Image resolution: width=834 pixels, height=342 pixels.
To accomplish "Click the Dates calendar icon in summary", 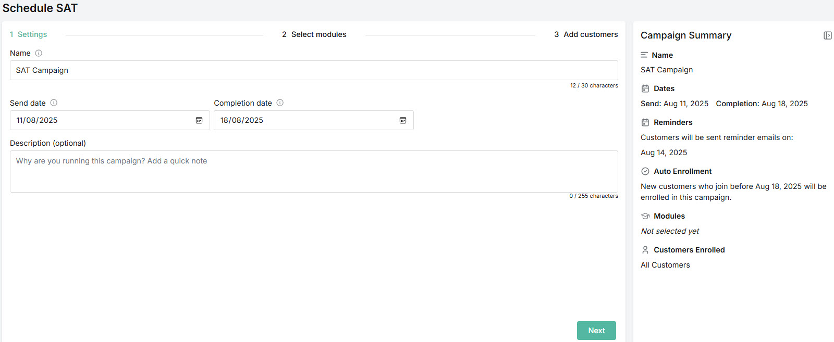I will click(x=645, y=88).
